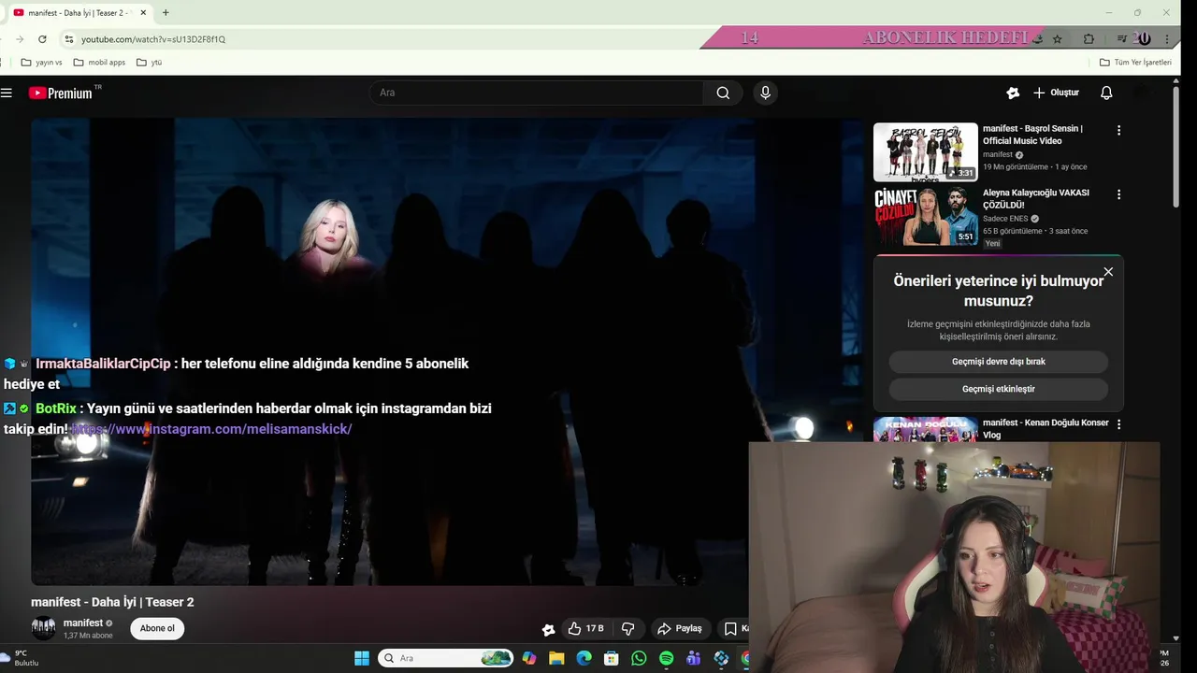The image size is (1197, 673).
Task: Open the ytü bookmarks folder
Action: click(149, 63)
